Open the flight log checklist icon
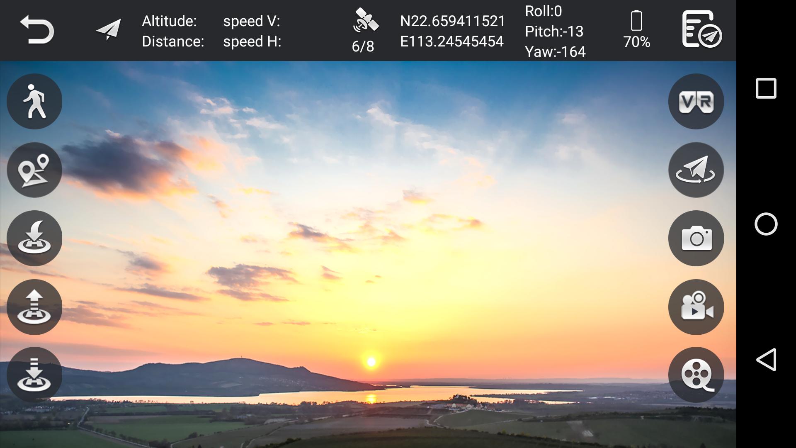 [702, 29]
